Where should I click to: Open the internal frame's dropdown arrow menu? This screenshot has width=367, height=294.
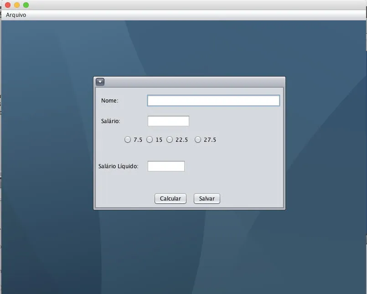click(x=100, y=82)
